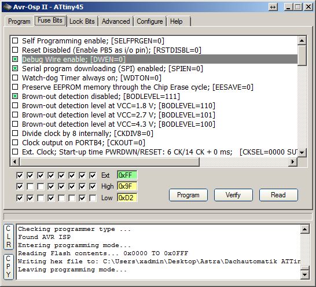Toggle Self Programming enable checkbox

15,41
